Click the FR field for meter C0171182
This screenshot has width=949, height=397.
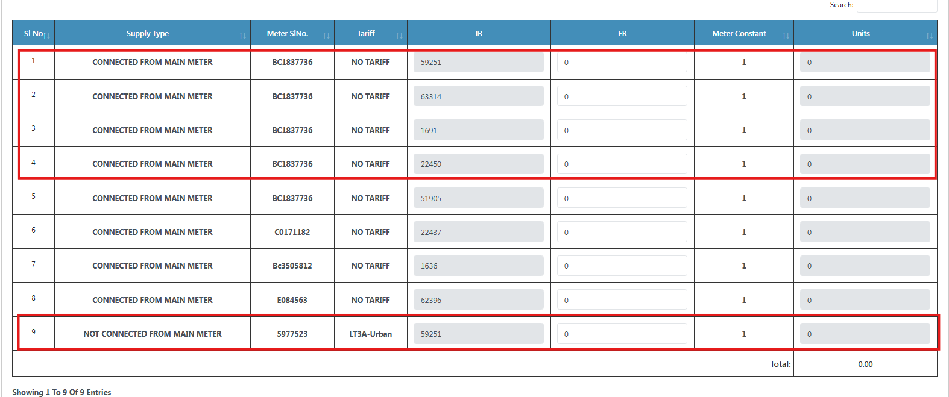click(x=622, y=232)
